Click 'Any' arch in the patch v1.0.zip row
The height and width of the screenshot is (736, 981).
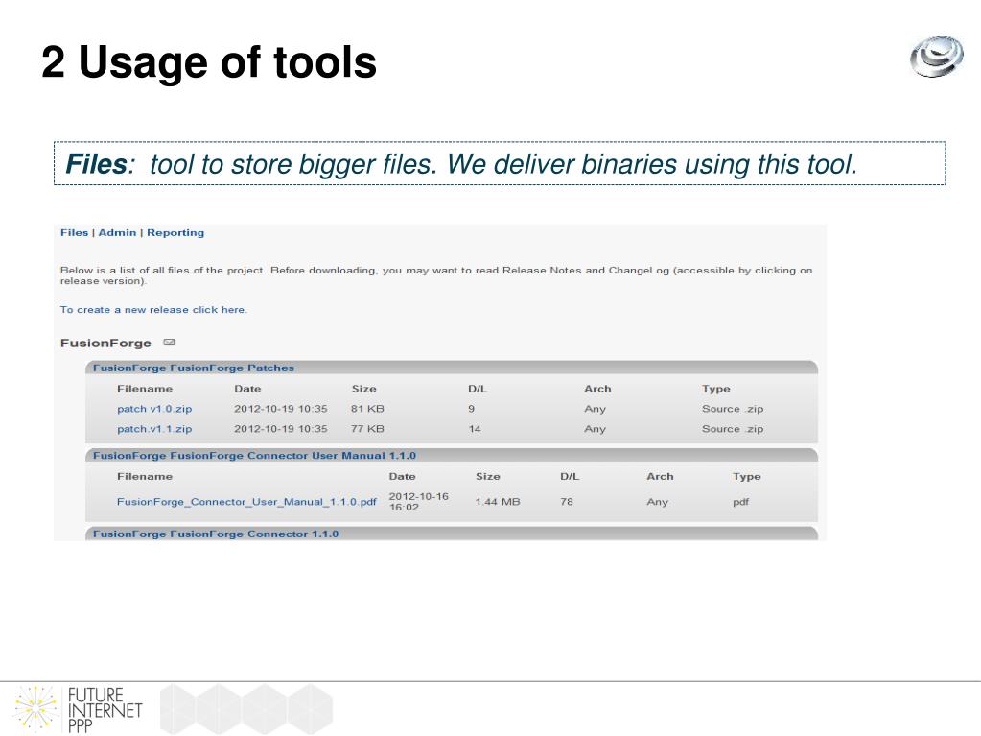[595, 409]
